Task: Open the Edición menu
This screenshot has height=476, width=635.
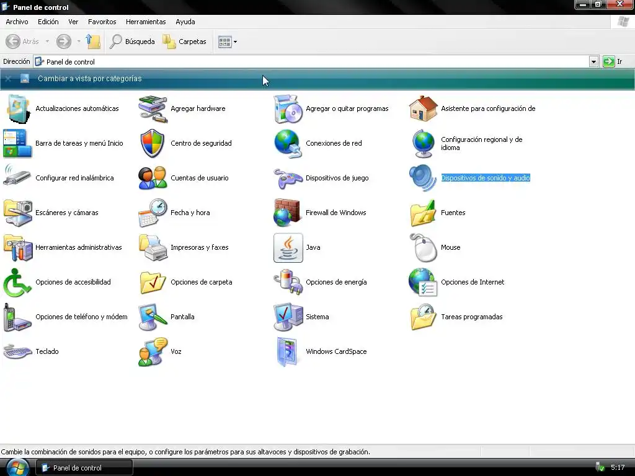Action: pos(48,22)
